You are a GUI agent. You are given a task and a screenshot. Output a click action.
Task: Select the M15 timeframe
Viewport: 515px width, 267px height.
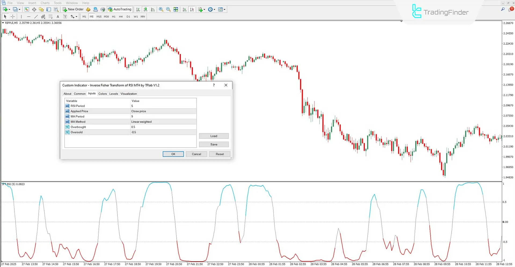coord(99,16)
